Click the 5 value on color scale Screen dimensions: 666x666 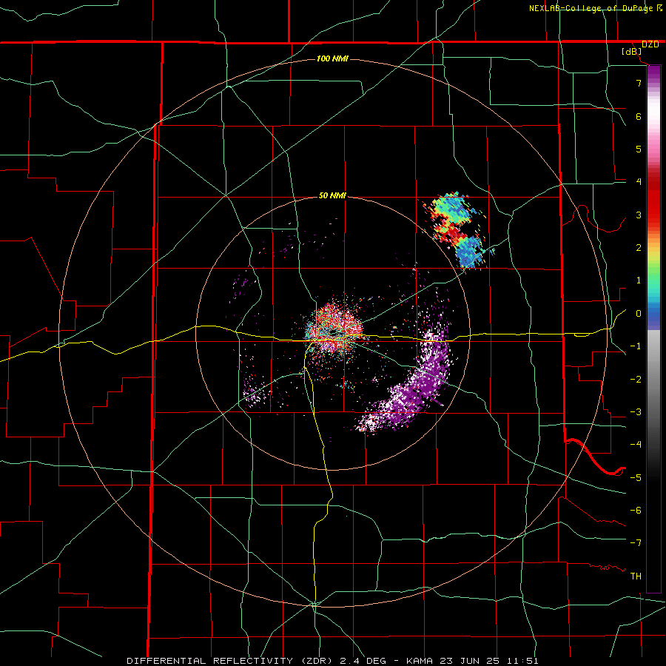coord(639,149)
